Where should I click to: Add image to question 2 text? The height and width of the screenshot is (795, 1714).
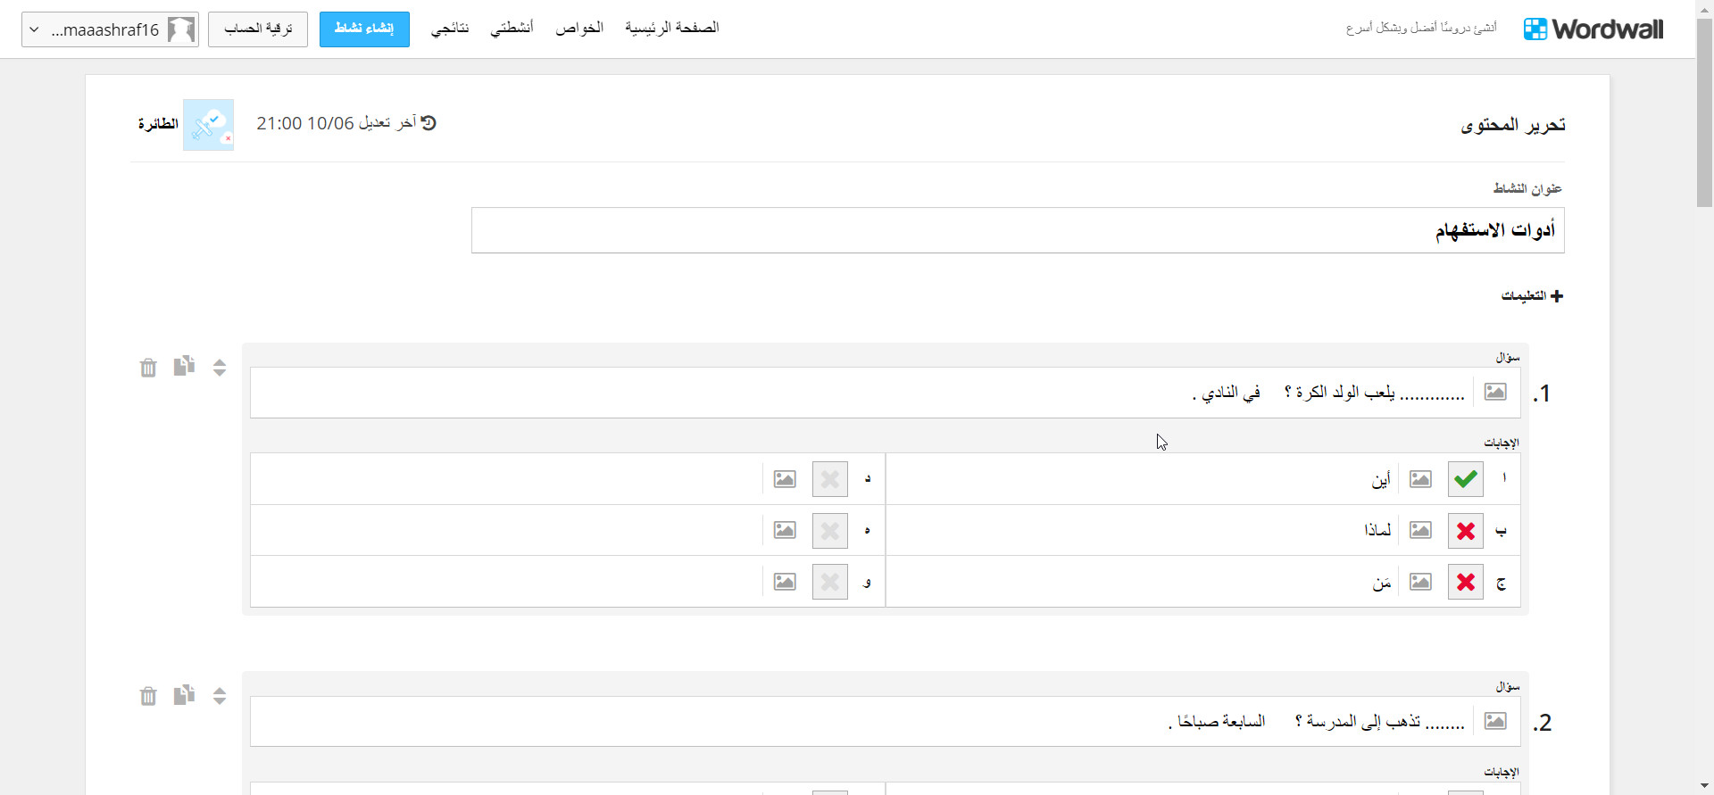pyautogui.click(x=1495, y=721)
